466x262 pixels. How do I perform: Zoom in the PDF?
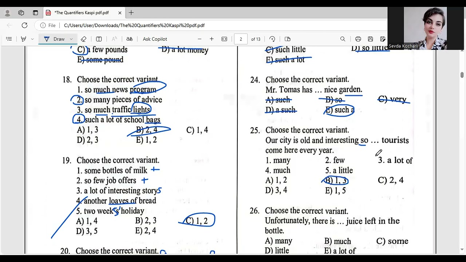[x=212, y=39]
